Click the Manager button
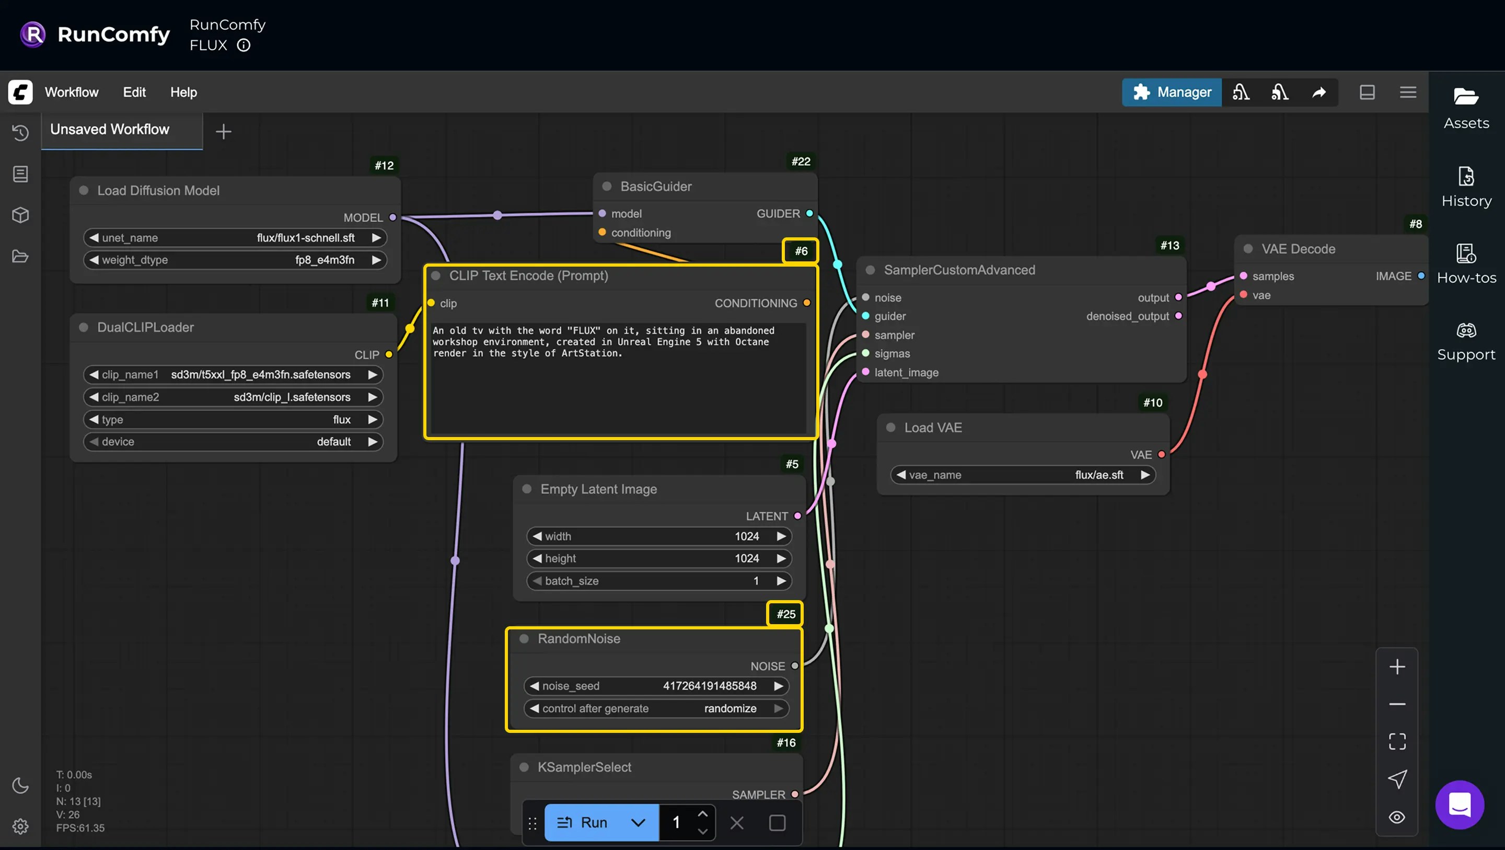This screenshot has width=1505, height=850. click(x=1172, y=92)
